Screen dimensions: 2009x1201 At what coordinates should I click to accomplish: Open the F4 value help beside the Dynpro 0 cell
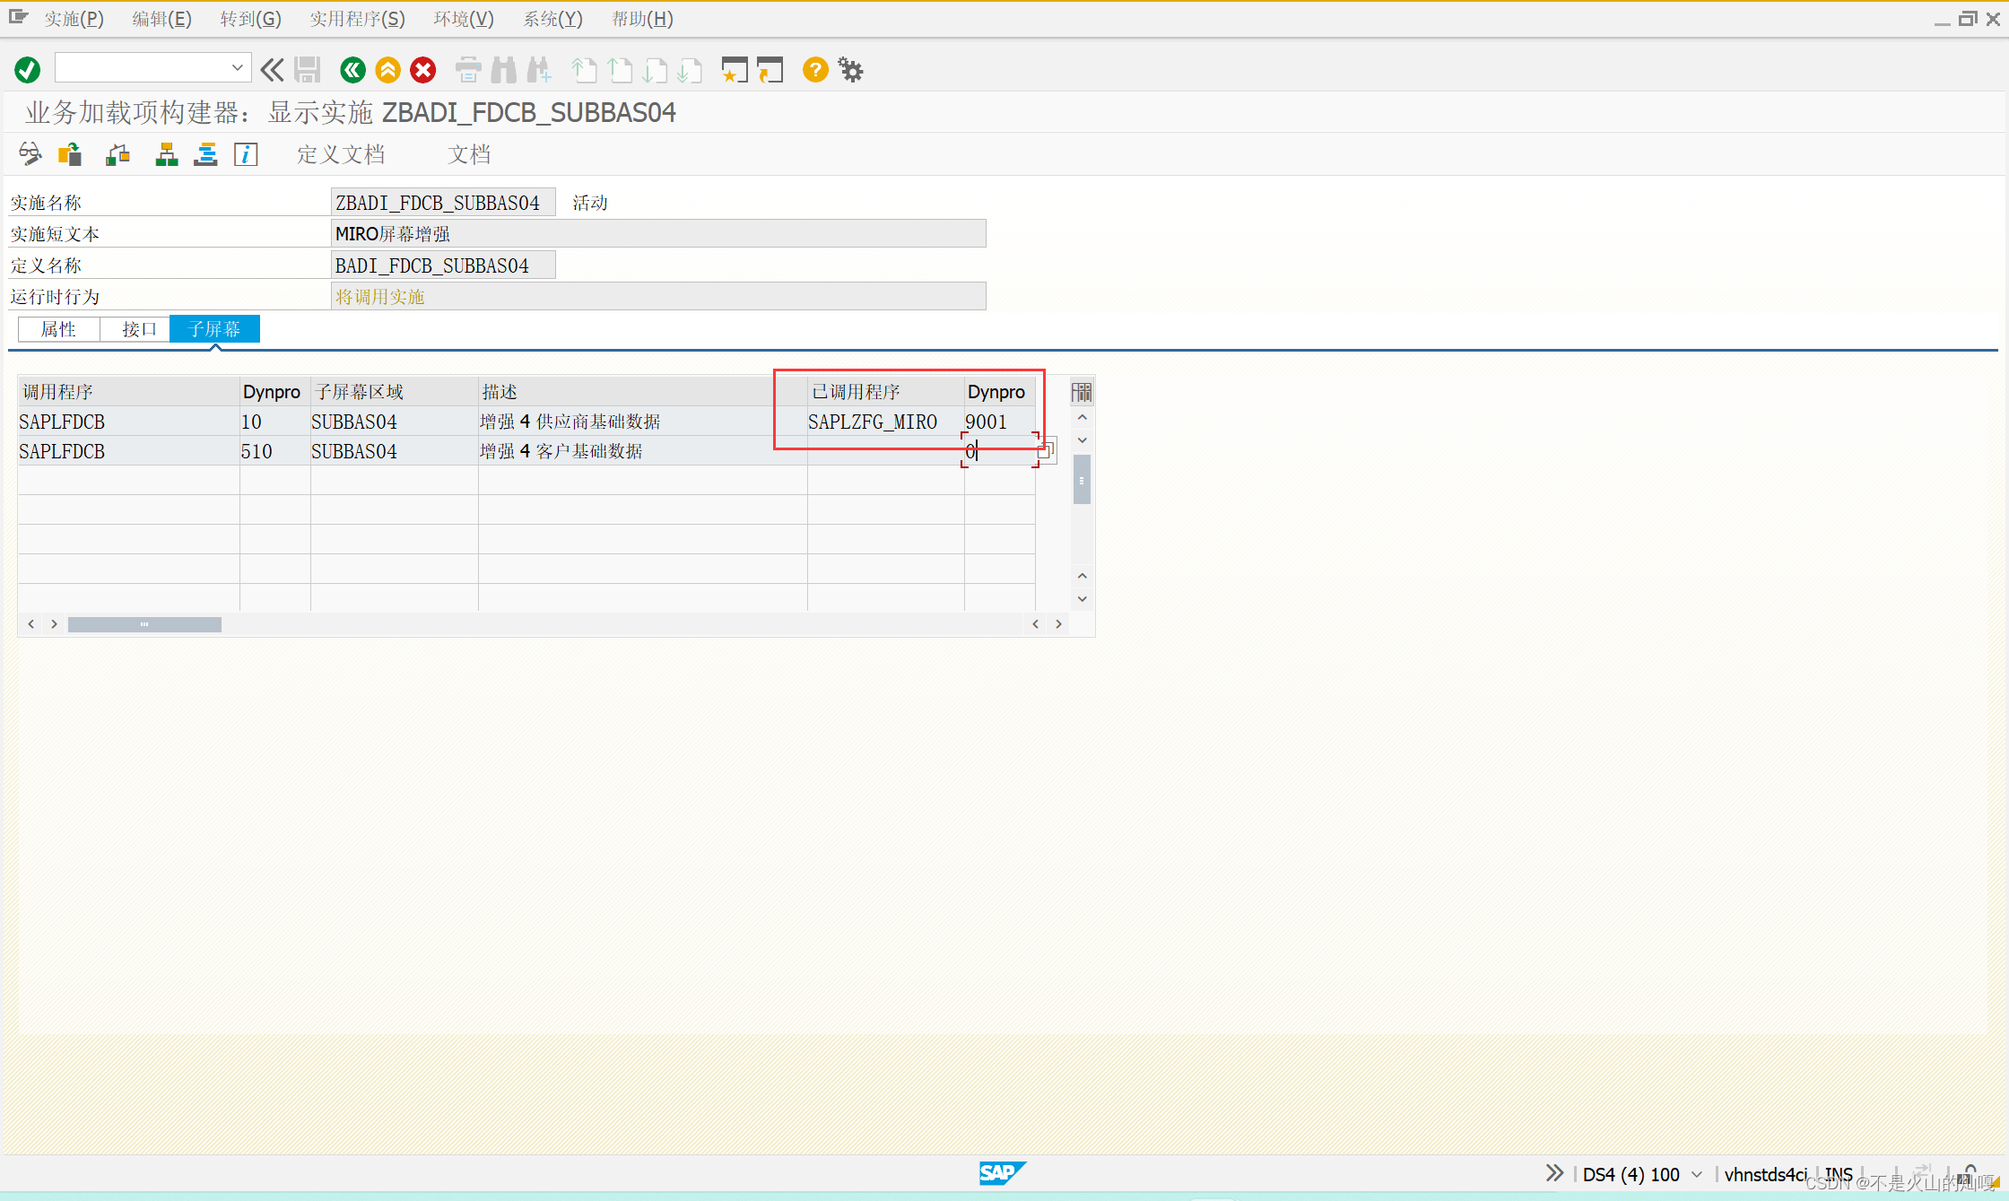pyautogui.click(x=1047, y=451)
